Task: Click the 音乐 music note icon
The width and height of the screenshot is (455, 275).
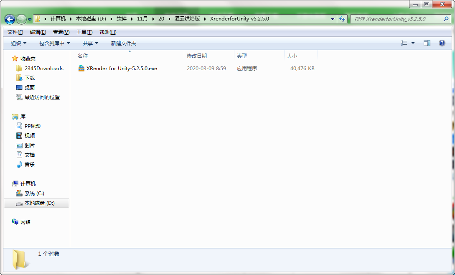Action: [x=19, y=164]
